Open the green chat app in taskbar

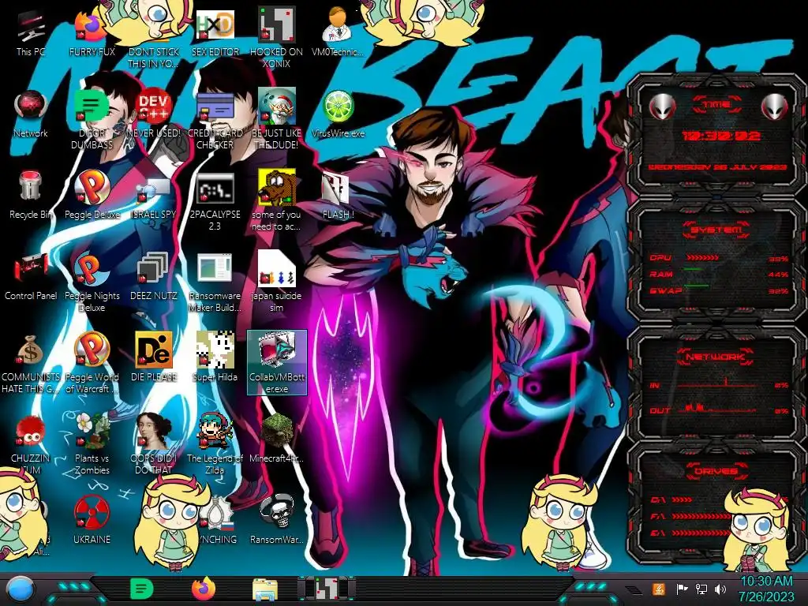click(x=142, y=589)
